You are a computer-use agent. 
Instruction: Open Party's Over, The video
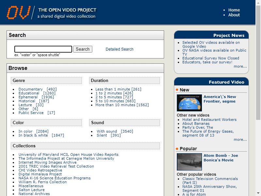(198, 127)
